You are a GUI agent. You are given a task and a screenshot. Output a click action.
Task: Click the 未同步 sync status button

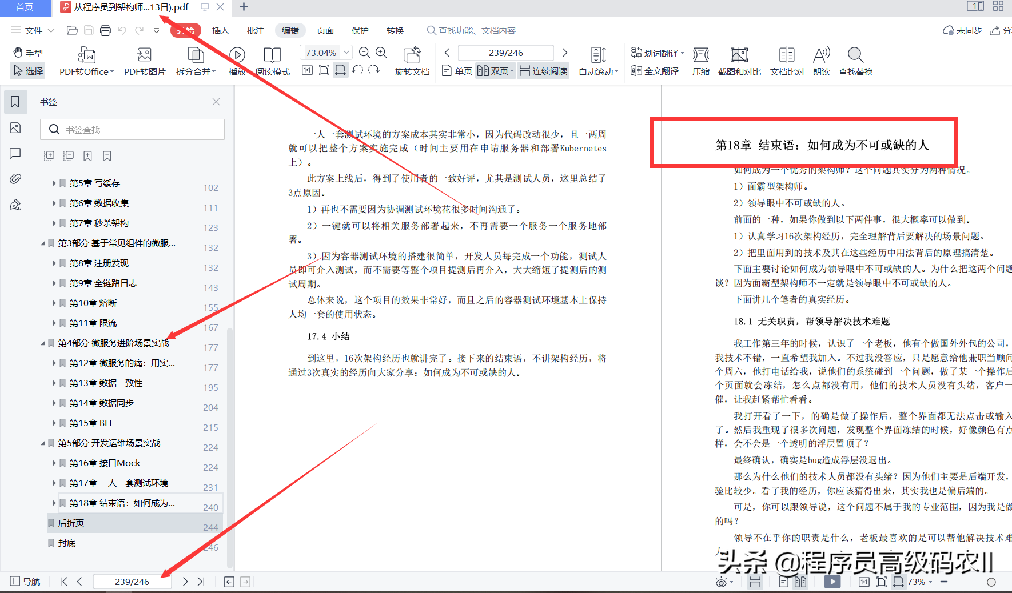click(962, 30)
